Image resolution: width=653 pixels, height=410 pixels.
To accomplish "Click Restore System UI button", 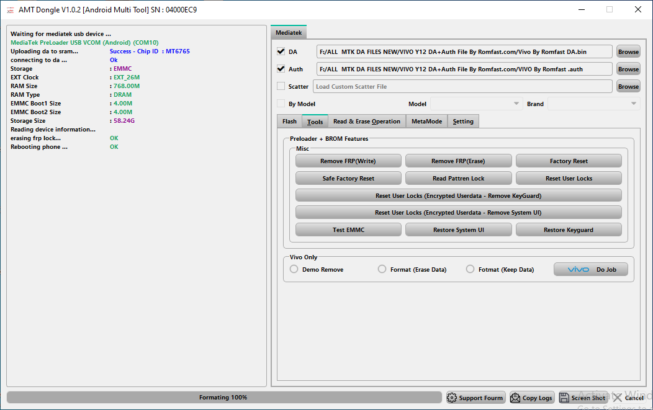I will point(458,230).
